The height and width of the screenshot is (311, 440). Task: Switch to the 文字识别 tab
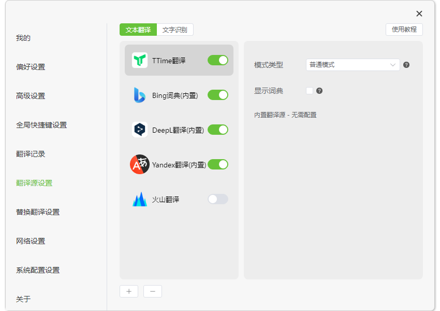pyautogui.click(x=175, y=30)
